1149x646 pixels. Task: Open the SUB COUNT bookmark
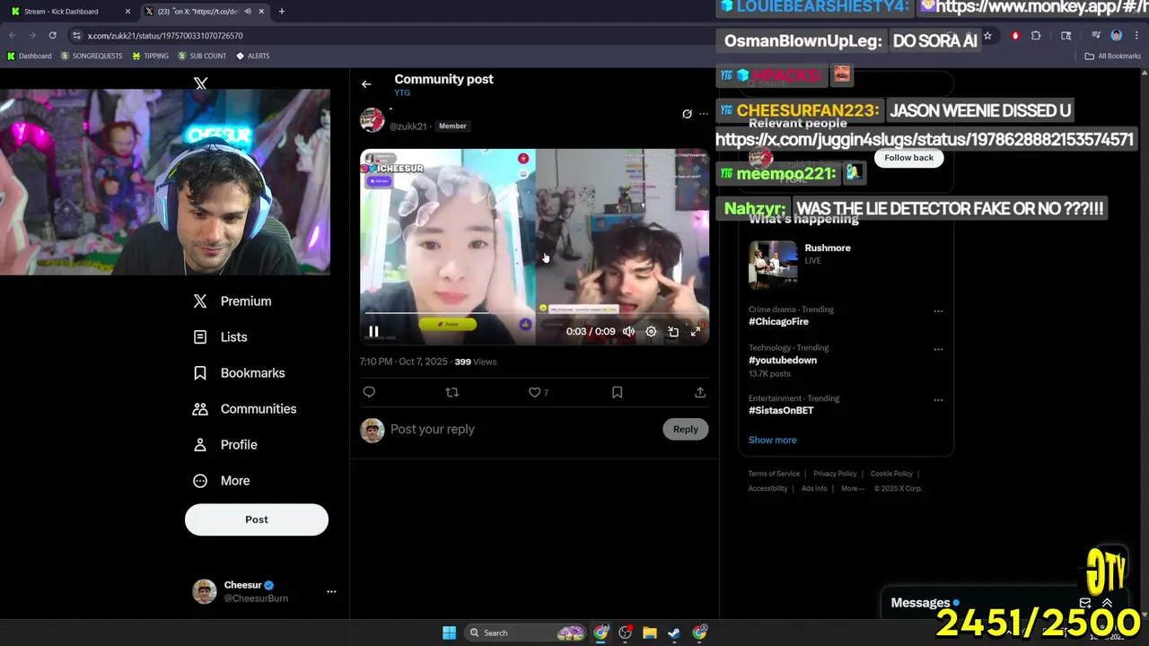click(202, 56)
